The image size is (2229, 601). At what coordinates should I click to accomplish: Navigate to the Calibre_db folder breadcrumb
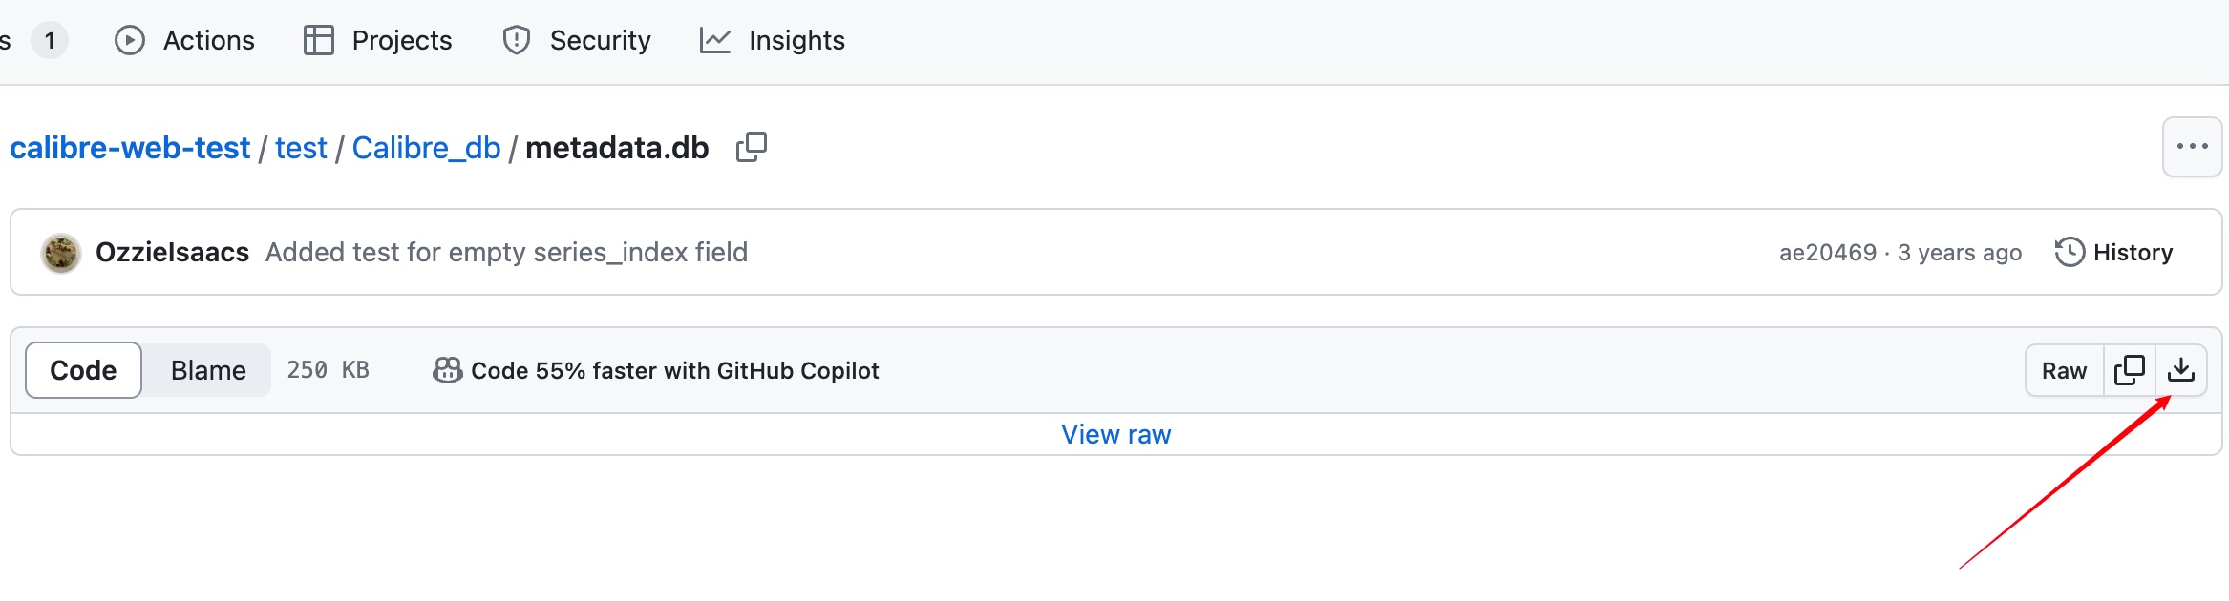pos(426,148)
